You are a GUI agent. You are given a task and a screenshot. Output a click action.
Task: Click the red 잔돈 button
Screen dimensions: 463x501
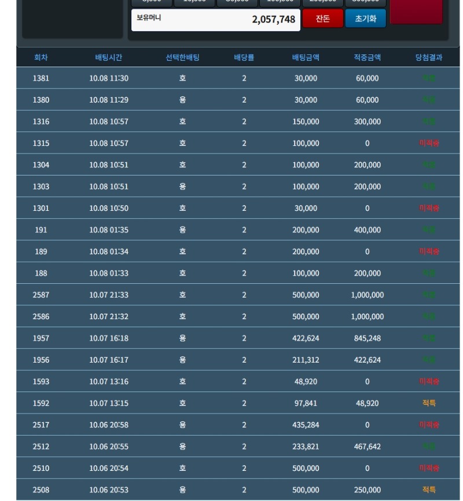[x=322, y=19]
